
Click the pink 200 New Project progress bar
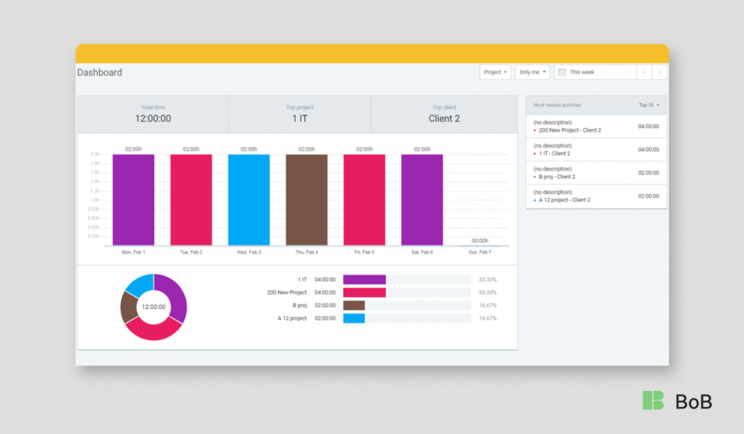364,292
